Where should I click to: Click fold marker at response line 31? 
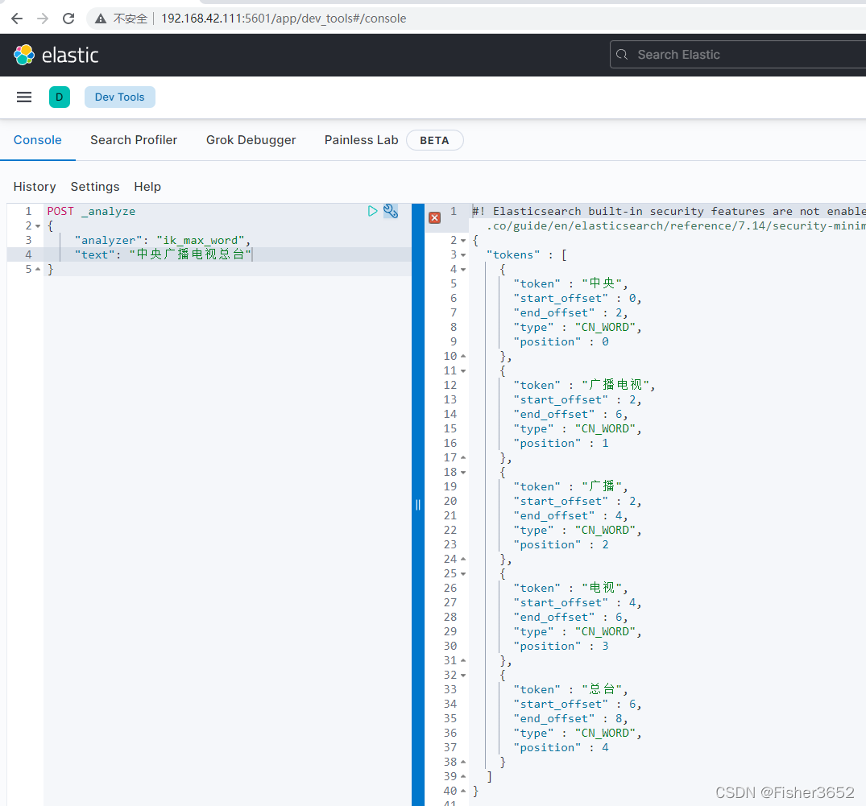(463, 661)
